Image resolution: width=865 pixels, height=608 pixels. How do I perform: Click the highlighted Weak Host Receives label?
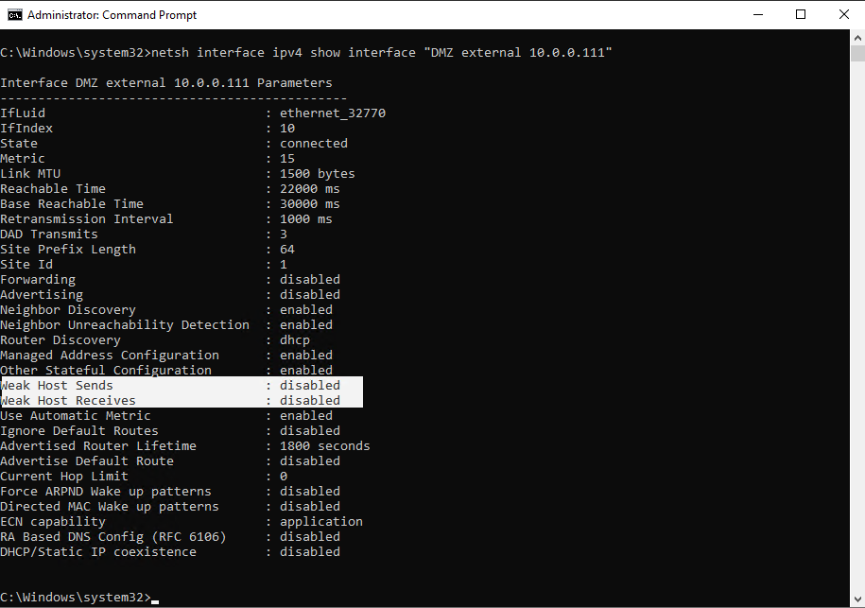(x=68, y=401)
